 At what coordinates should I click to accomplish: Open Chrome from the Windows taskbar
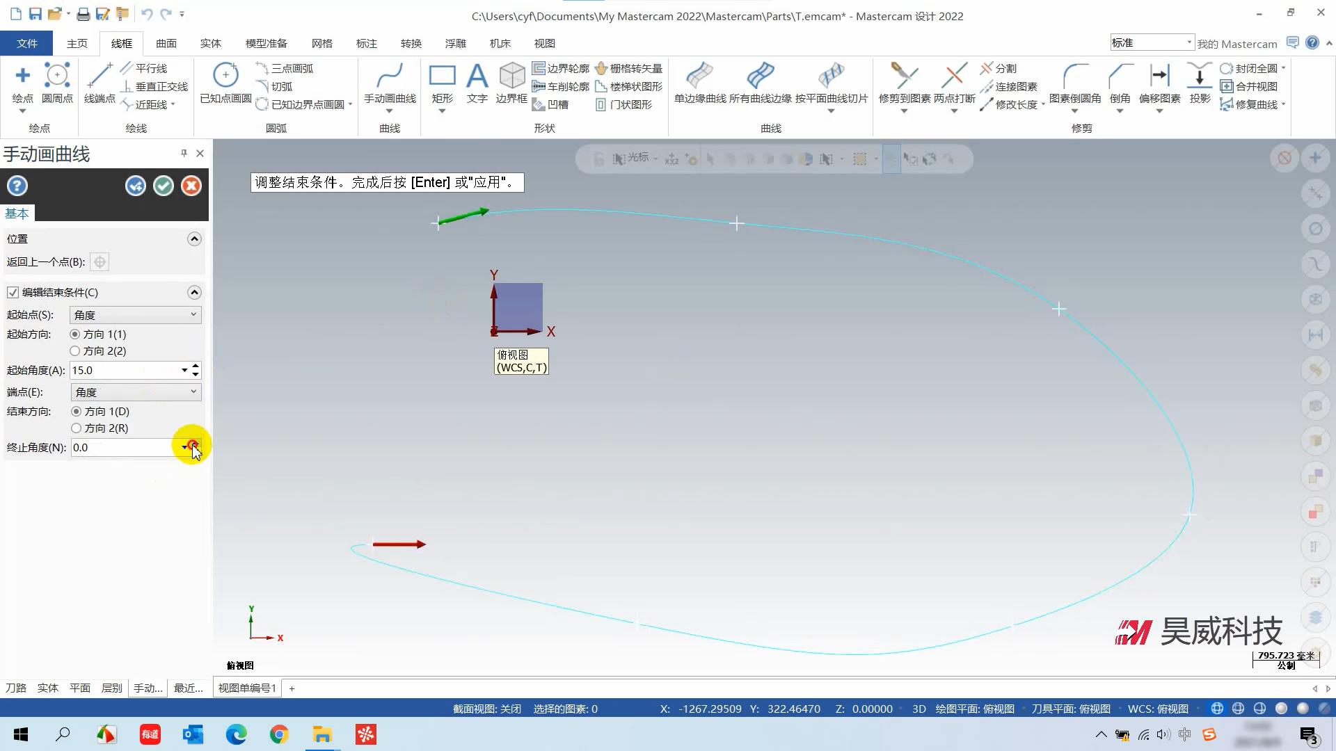point(279,734)
